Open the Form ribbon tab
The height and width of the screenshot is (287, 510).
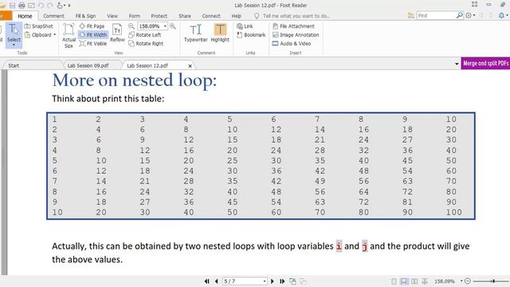click(135, 16)
